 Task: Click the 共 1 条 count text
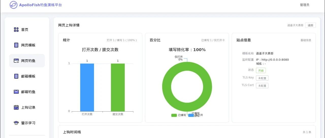[307, 132]
